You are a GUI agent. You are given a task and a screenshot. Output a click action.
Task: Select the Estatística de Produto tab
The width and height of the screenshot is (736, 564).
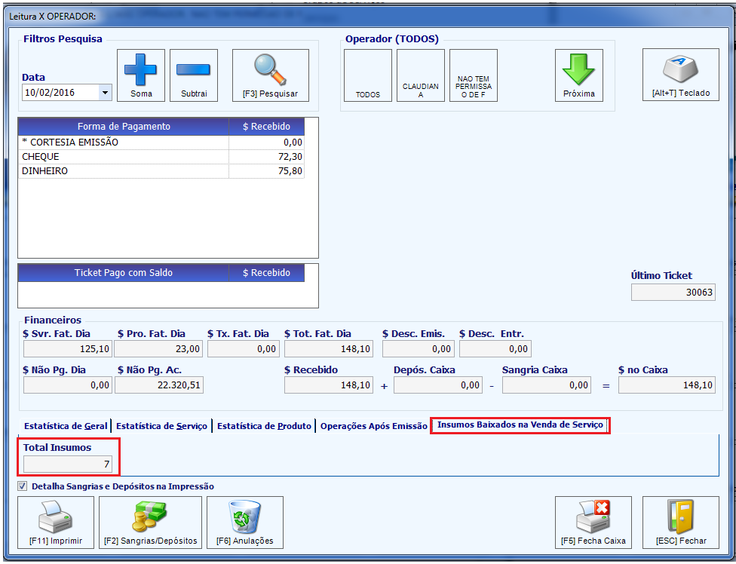click(x=264, y=426)
